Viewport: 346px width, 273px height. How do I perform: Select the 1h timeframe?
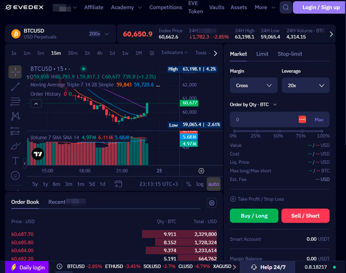coord(87,53)
